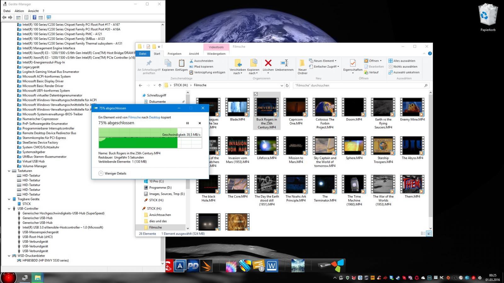Screen dimensions: 504x283
Task: Click Nichts auswählen in ribbon
Action: pyautogui.click(x=403, y=66)
